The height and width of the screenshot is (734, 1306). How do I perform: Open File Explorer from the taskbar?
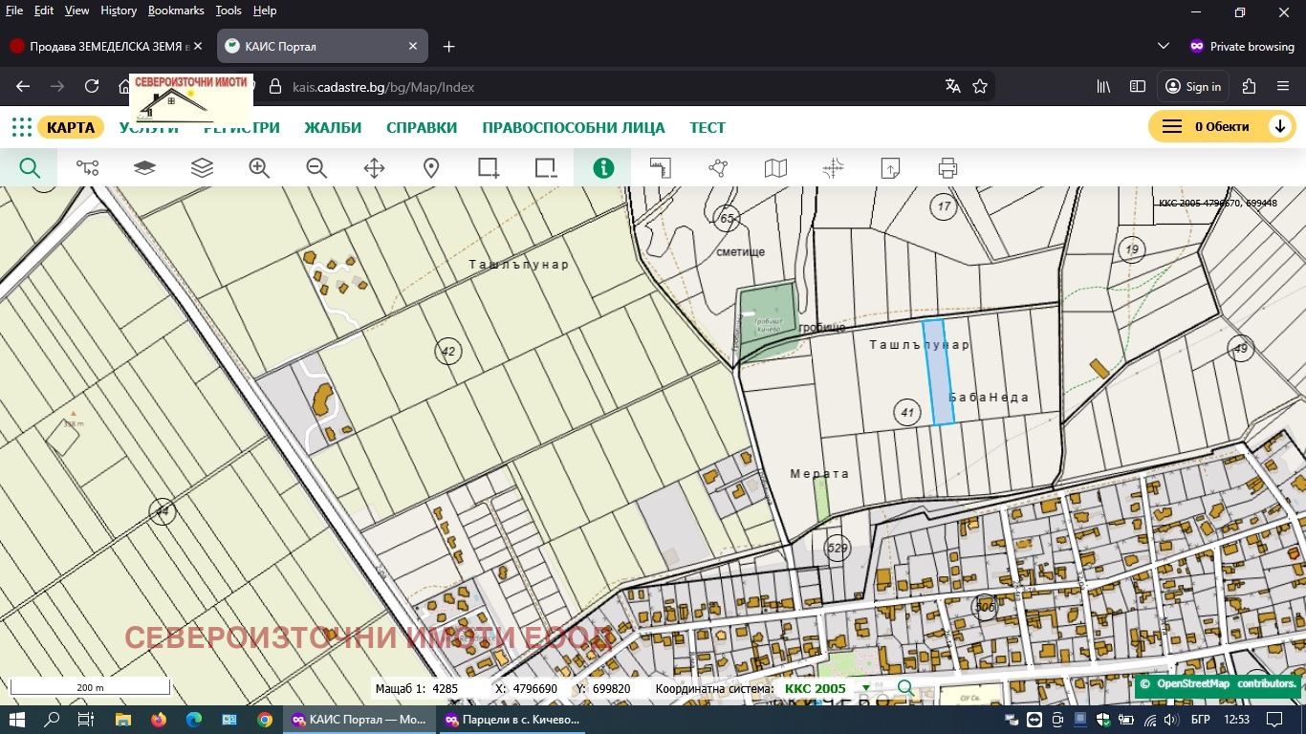(x=122, y=720)
